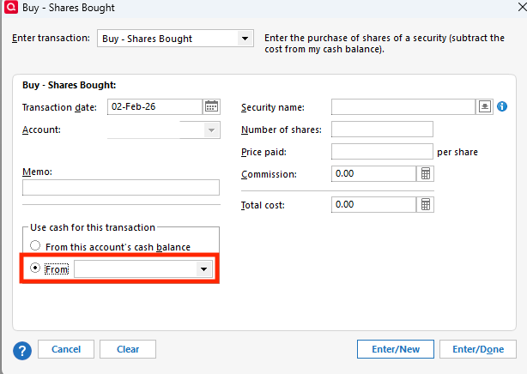Select the From other account radio button

point(35,268)
